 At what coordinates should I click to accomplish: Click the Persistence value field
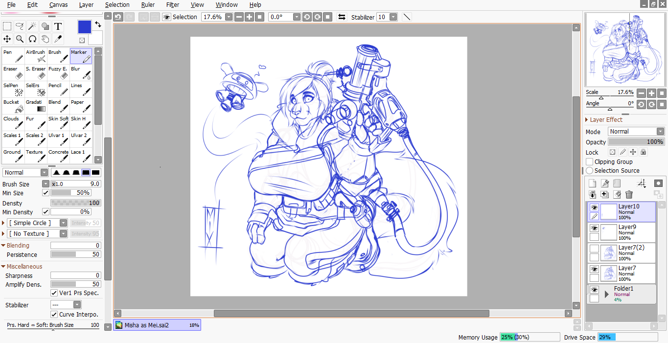76,254
